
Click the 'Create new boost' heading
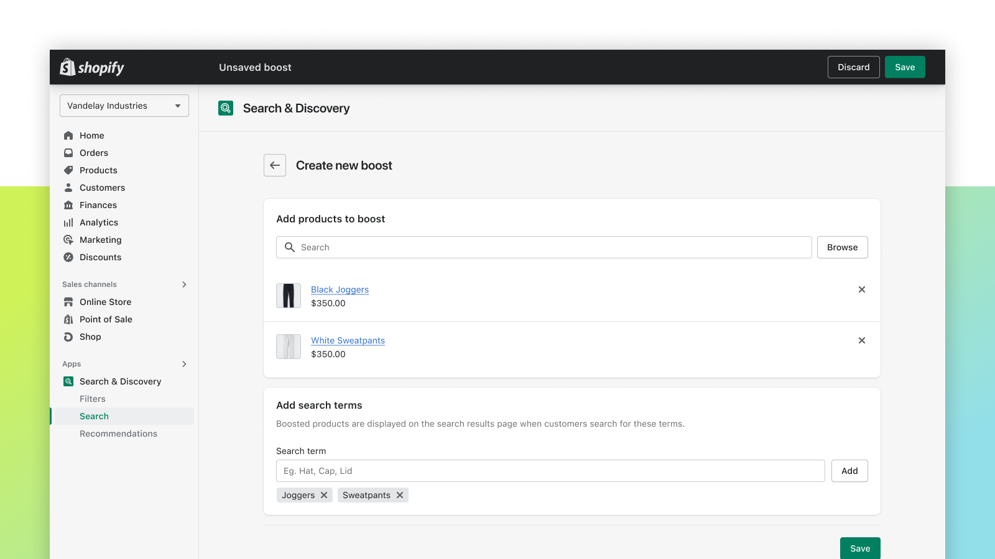(344, 165)
